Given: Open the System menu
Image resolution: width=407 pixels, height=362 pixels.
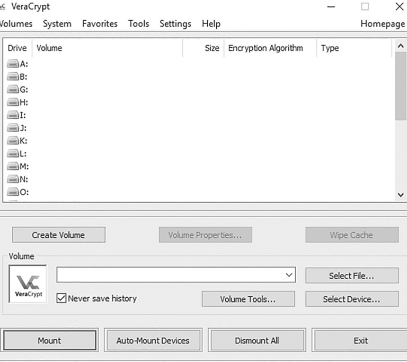Looking at the screenshot, I should (x=57, y=24).
